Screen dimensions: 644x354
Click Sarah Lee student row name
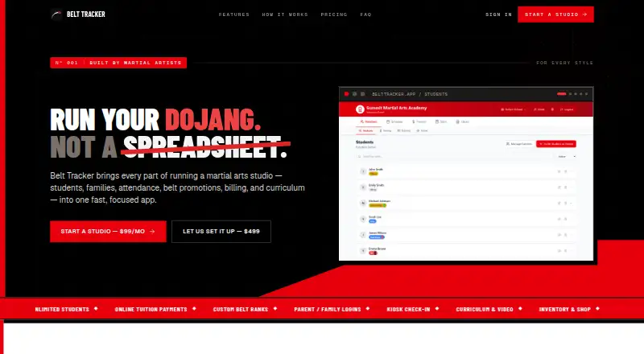coord(375,217)
